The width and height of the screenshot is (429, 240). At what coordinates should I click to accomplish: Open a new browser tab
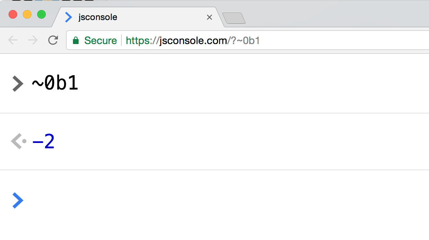point(234,18)
